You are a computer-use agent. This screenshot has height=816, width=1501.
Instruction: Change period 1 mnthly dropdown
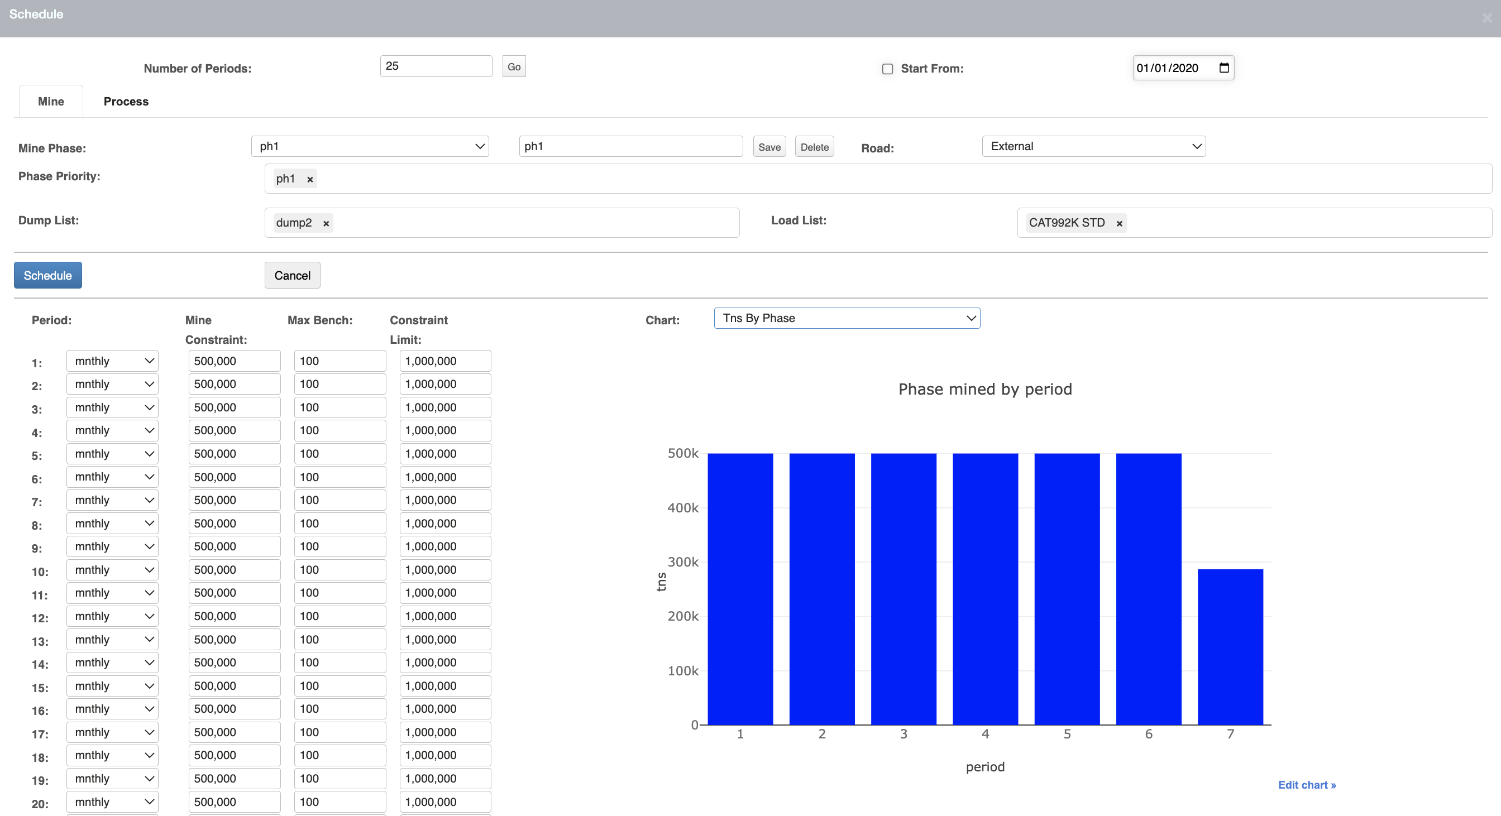pyautogui.click(x=112, y=361)
